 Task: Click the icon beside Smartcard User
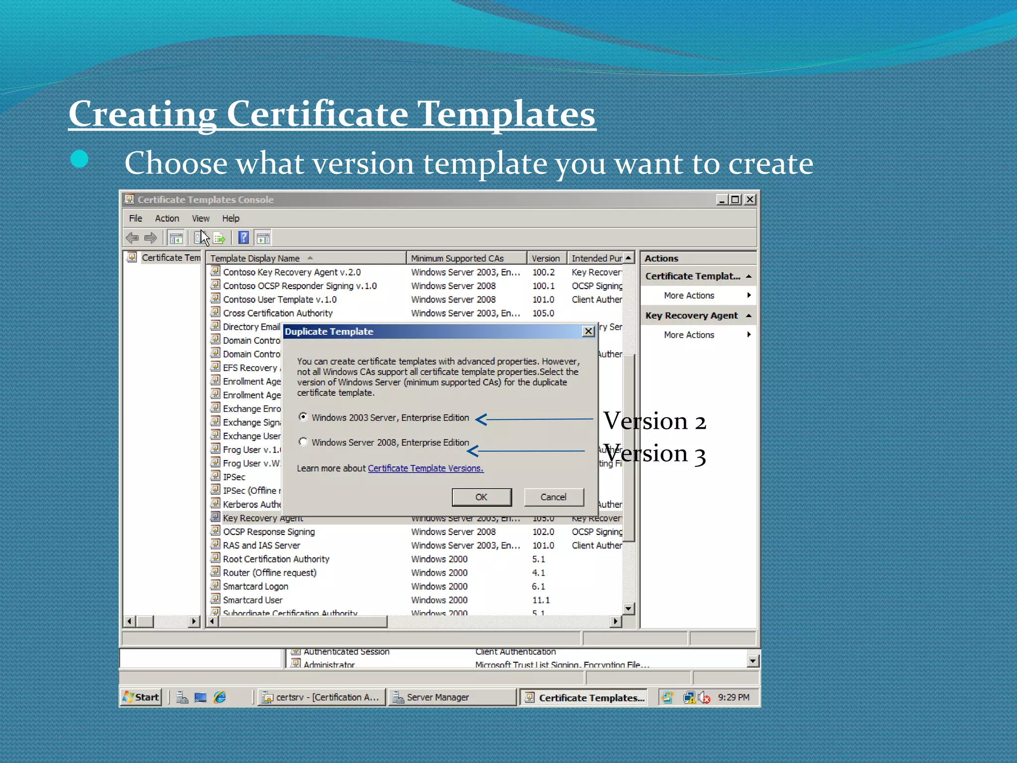pyautogui.click(x=215, y=599)
